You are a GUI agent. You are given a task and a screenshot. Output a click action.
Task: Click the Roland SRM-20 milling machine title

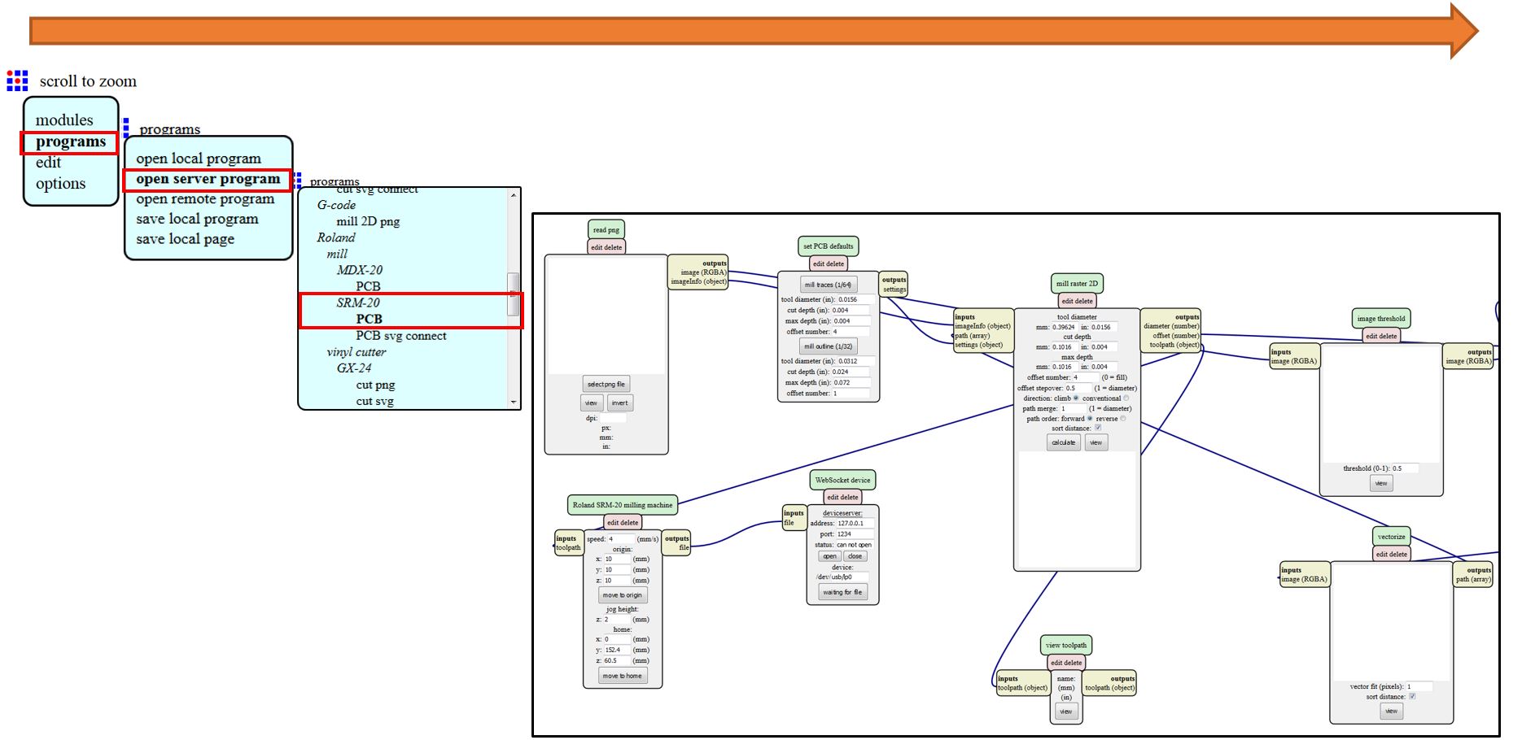623,505
